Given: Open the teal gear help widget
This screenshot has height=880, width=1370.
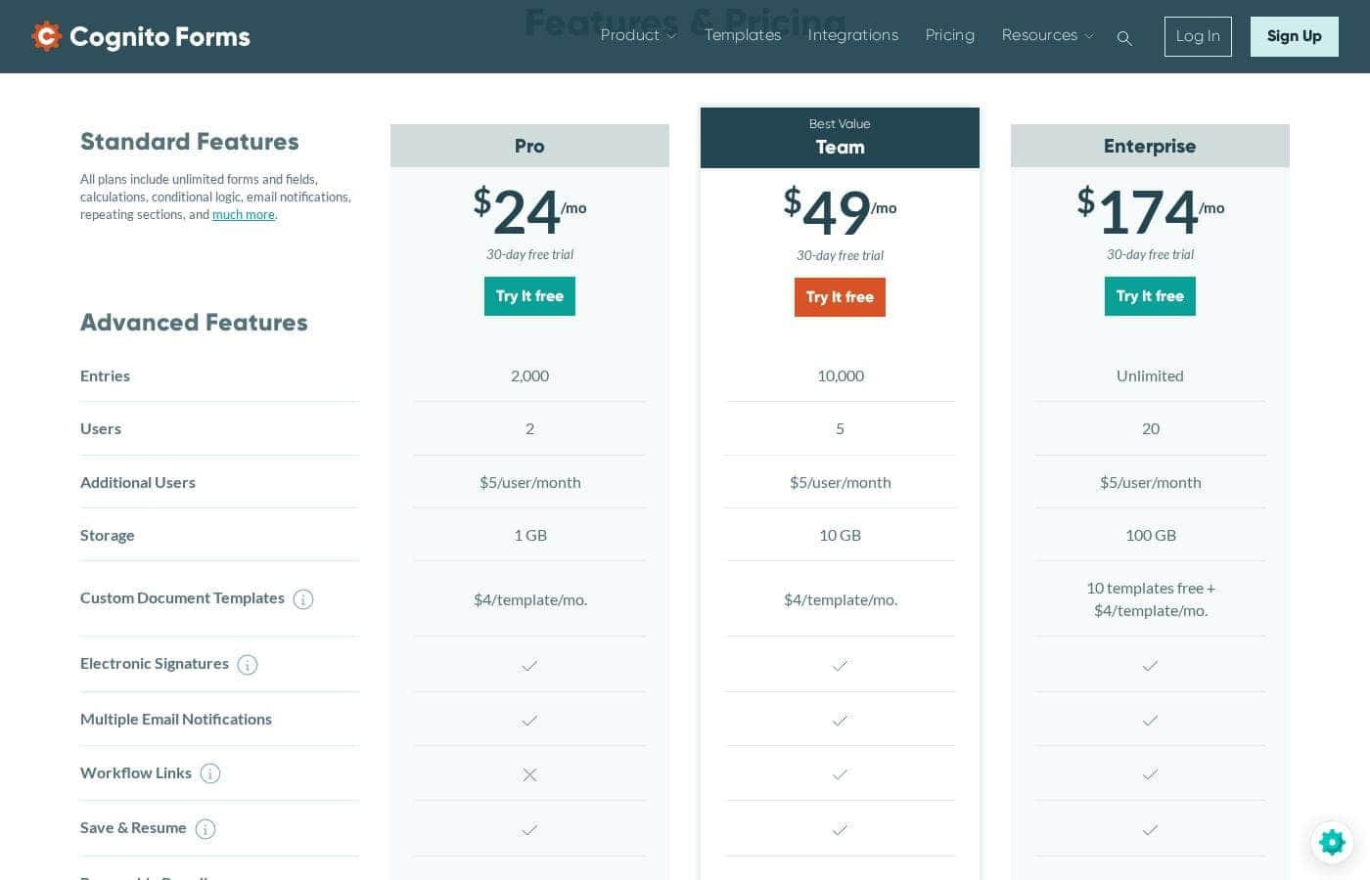Looking at the screenshot, I should click(x=1332, y=842).
